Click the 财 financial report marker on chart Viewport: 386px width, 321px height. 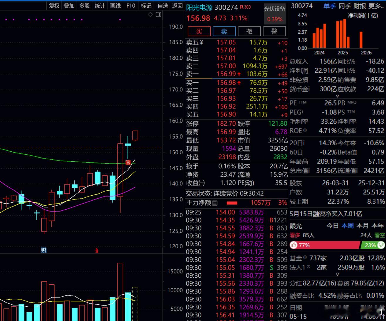[x=44, y=250]
